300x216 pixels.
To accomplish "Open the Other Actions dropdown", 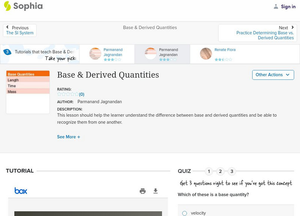I will pos(273,75).
